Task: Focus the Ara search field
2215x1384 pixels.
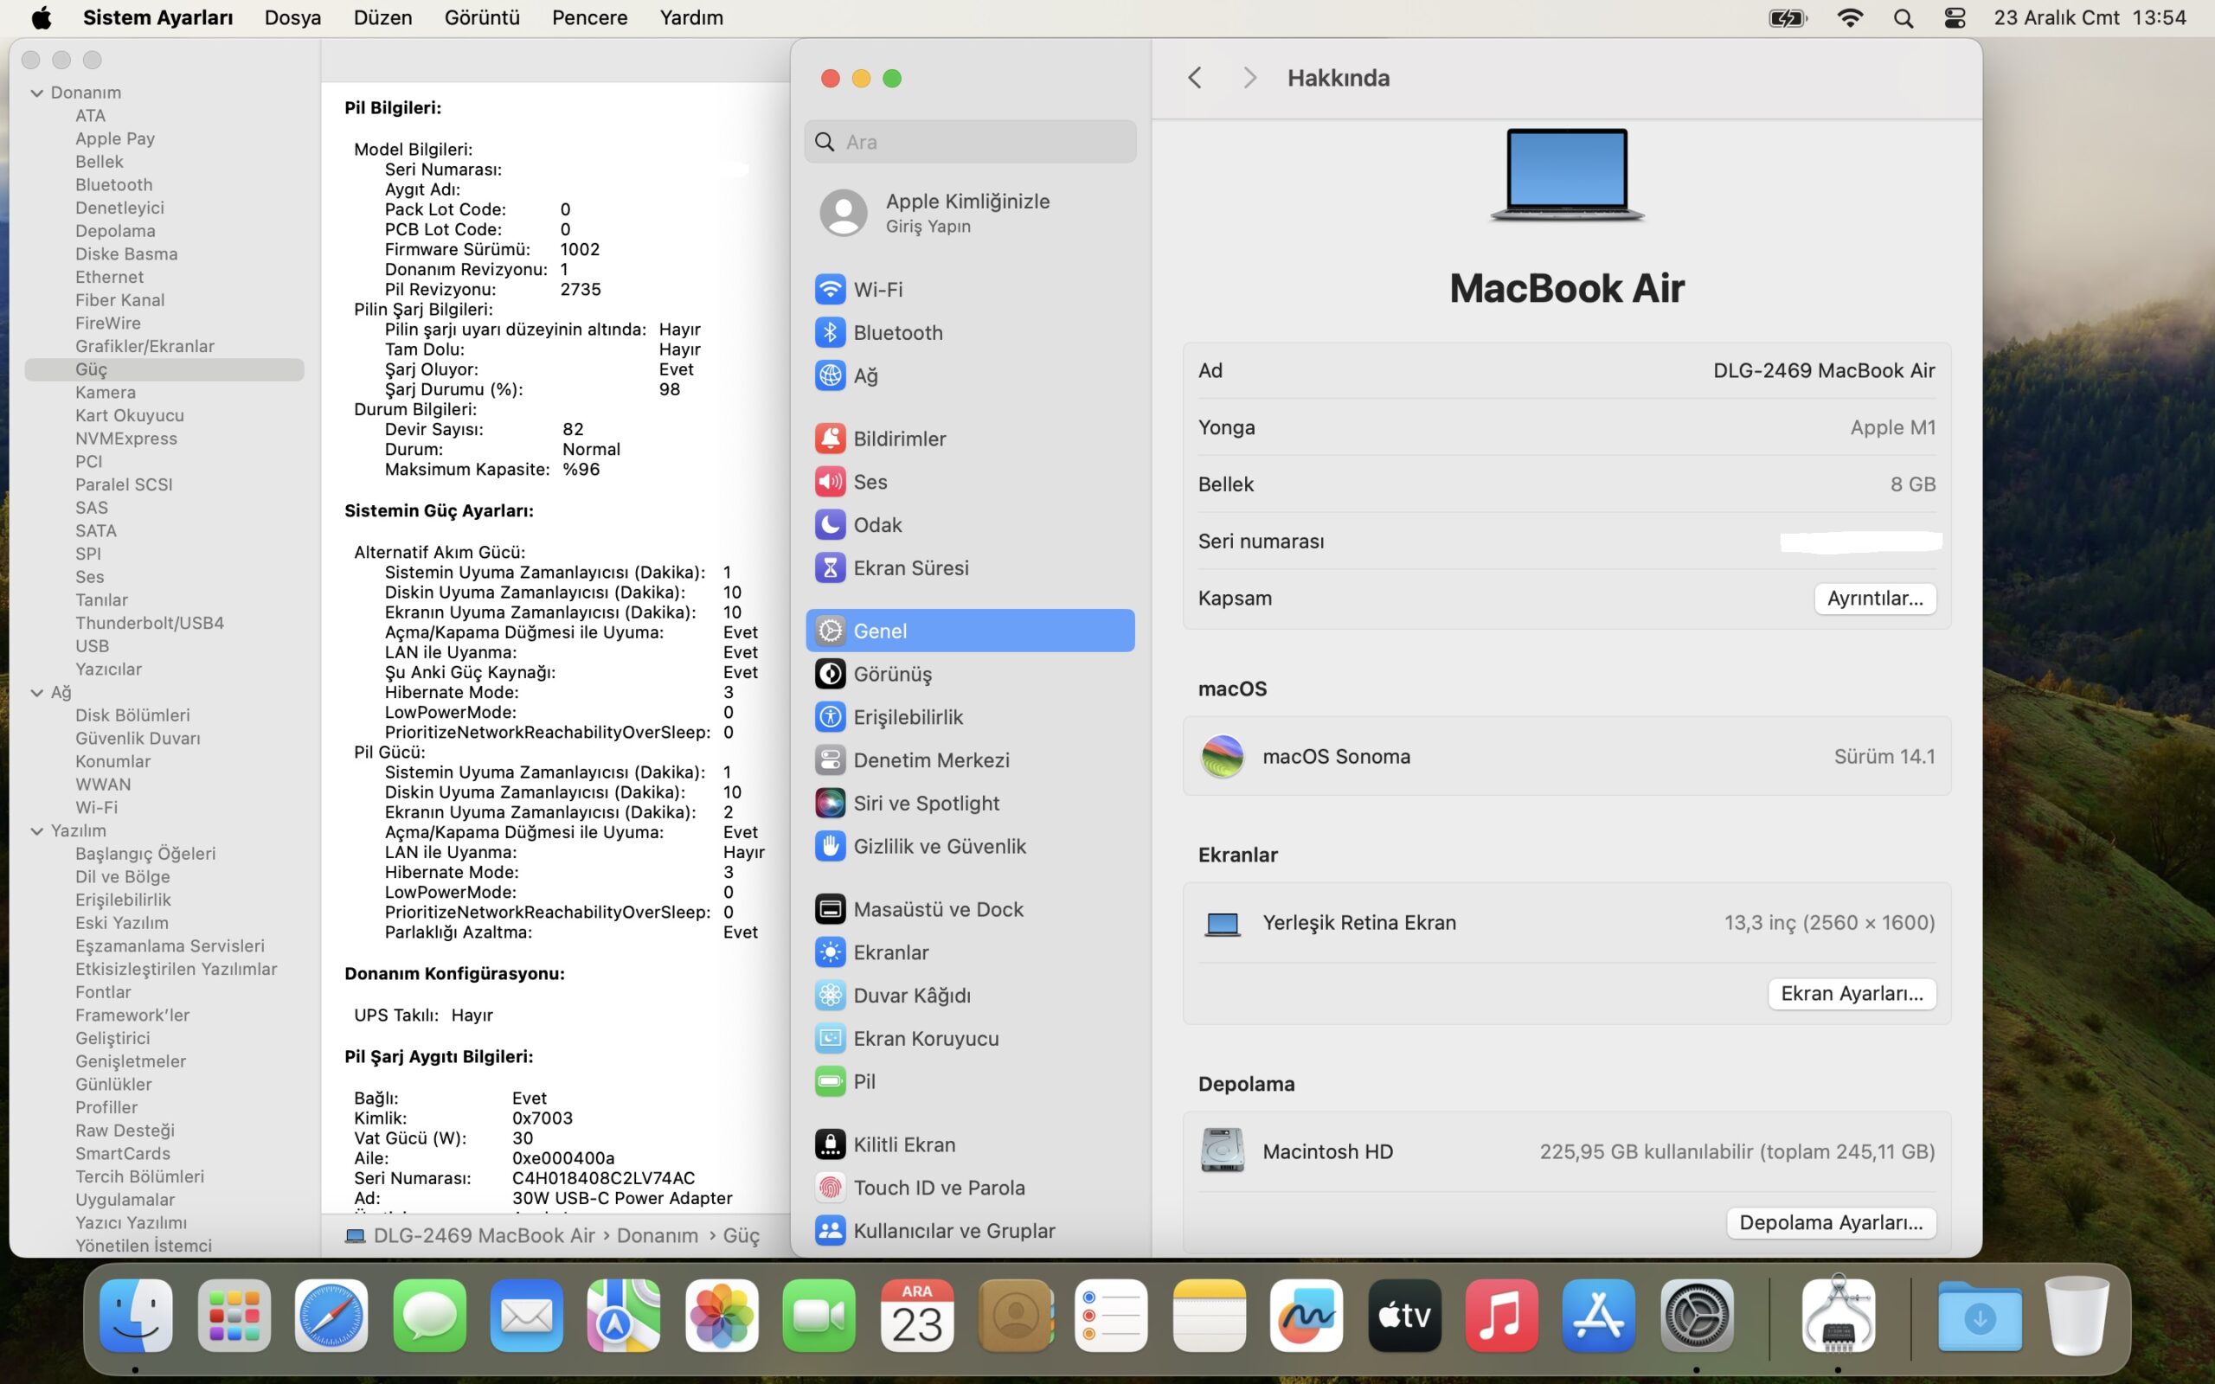Action: point(970,142)
